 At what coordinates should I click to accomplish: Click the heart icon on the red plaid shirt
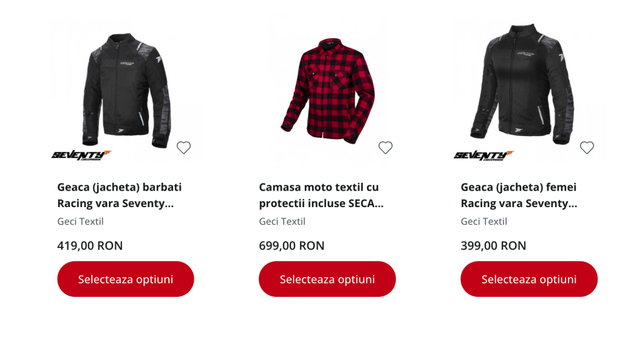(385, 148)
